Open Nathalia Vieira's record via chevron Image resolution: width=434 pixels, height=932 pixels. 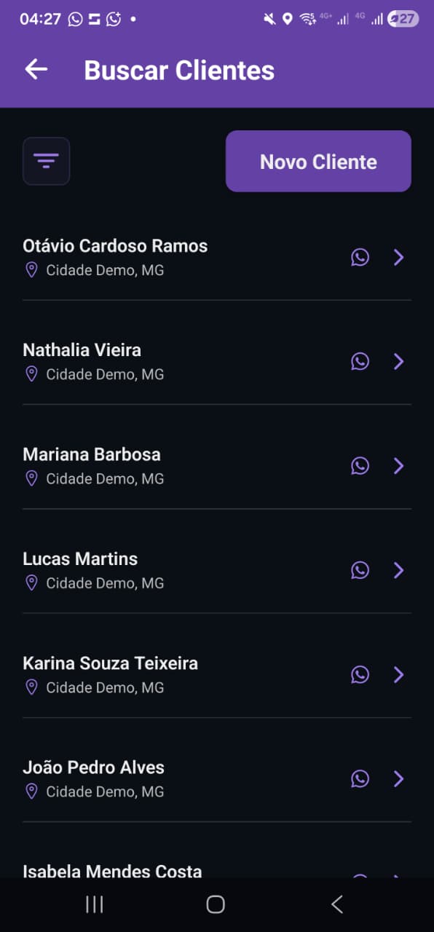pos(399,361)
